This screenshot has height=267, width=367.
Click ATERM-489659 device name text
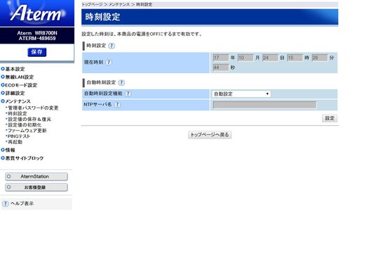click(x=37, y=39)
